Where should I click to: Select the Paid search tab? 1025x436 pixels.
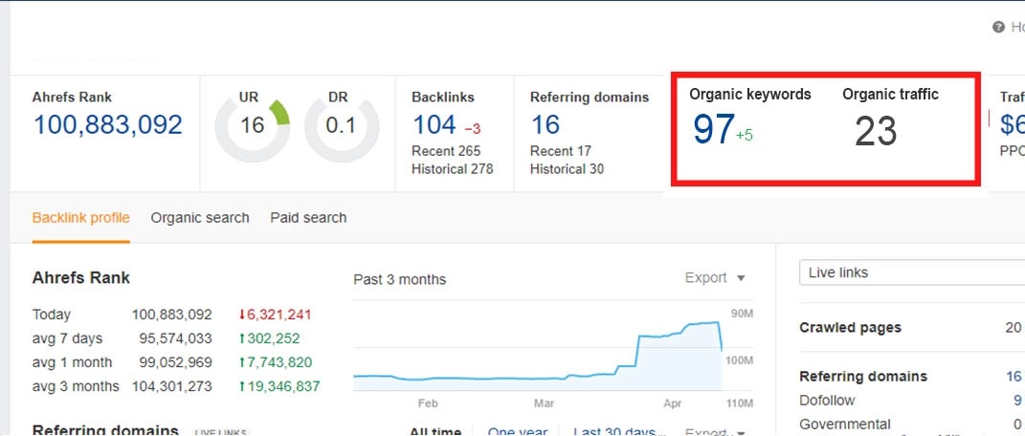pos(308,218)
